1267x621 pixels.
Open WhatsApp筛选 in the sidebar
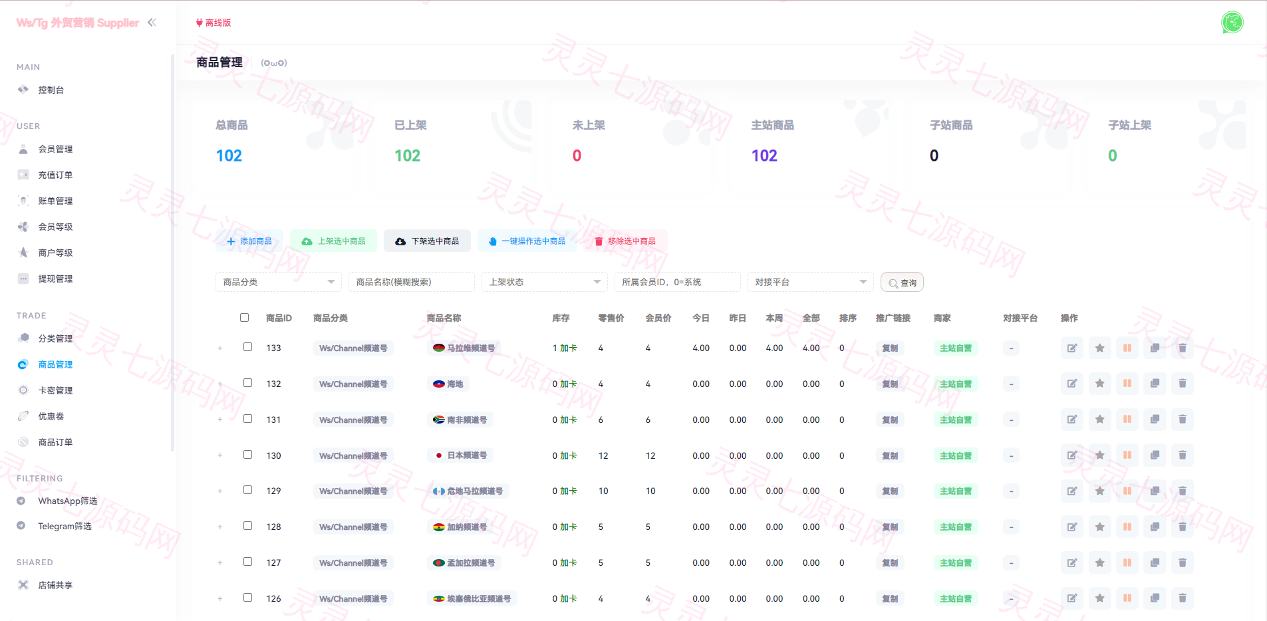pyautogui.click(x=67, y=501)
